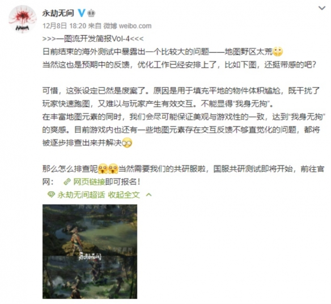Open the top half of game image

click(x=90, y=230)
